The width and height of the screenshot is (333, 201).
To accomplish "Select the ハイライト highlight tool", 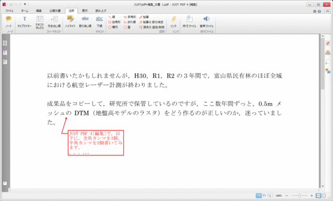I will [70, 22].
